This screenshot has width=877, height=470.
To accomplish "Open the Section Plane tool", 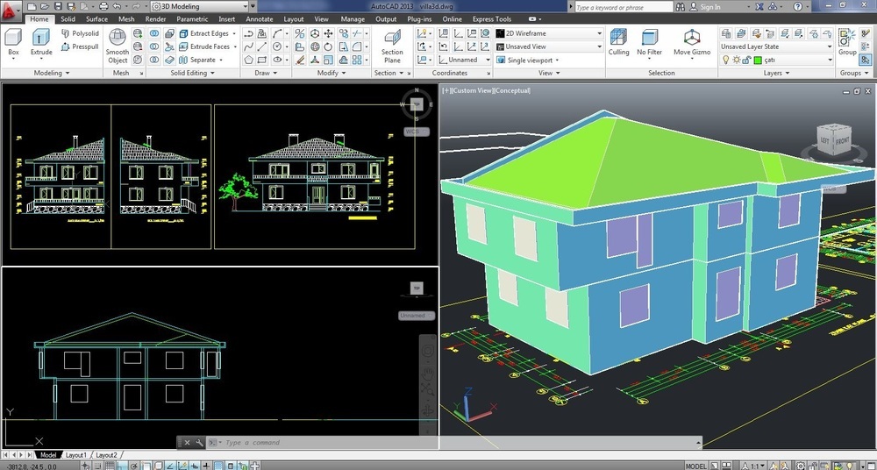I will 392,46.
